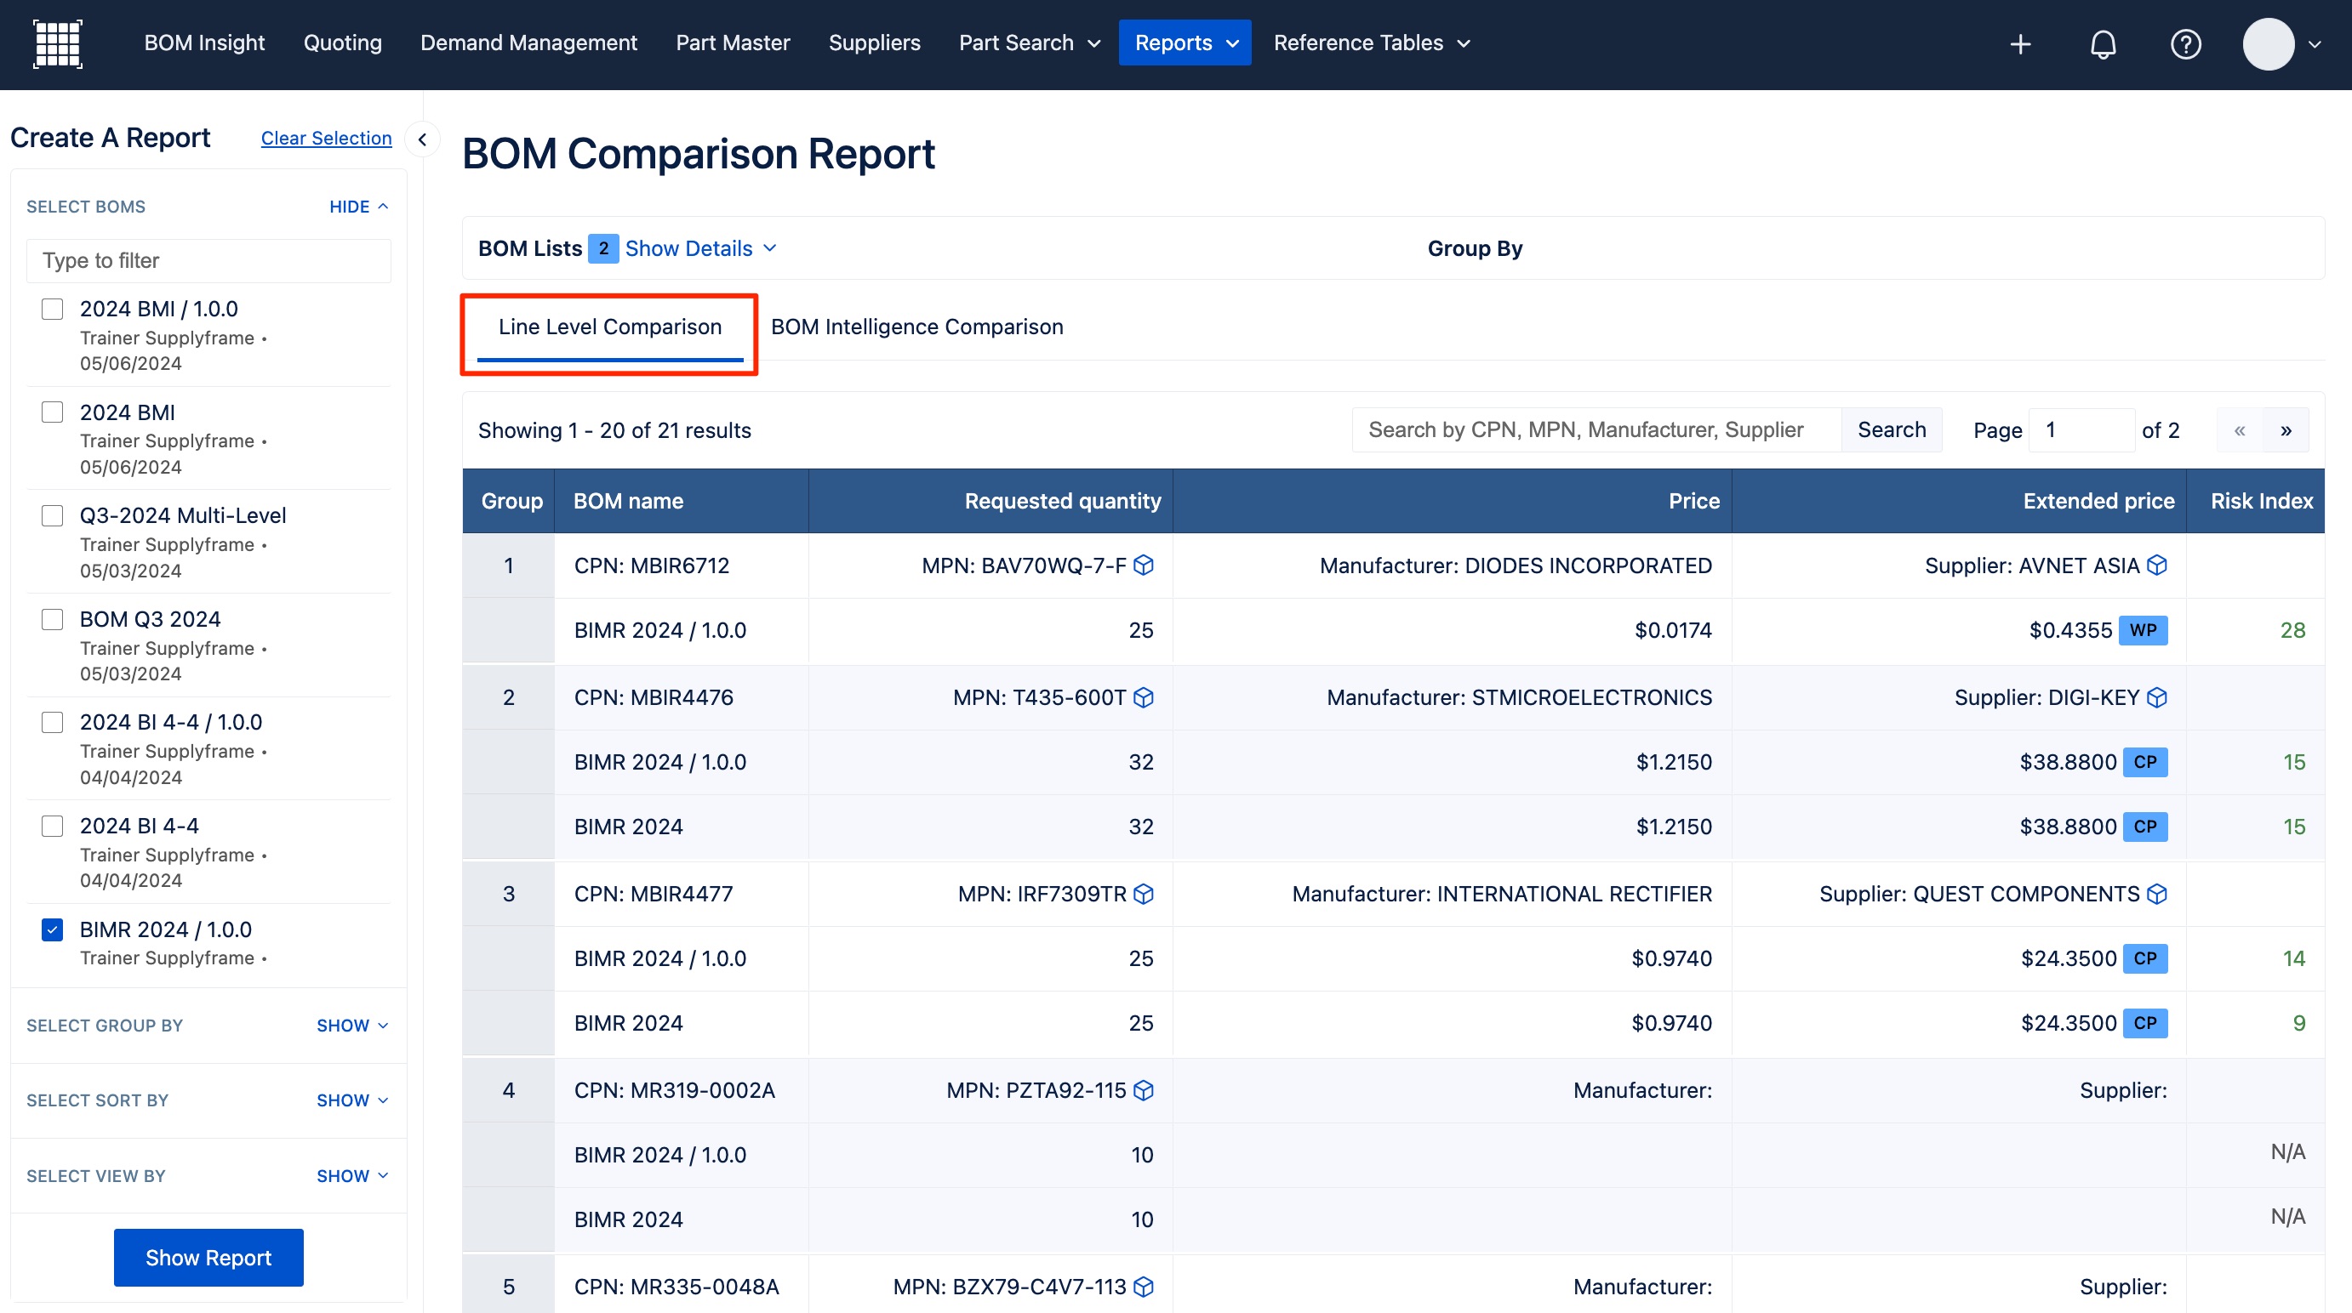Open Part Master in navigation
Screen dimensions: 2352x1313
[733, 43]
